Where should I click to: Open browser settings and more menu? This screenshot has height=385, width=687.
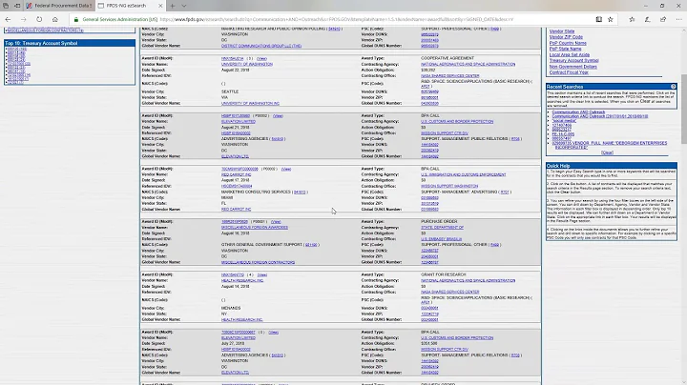tap(678, 19)
